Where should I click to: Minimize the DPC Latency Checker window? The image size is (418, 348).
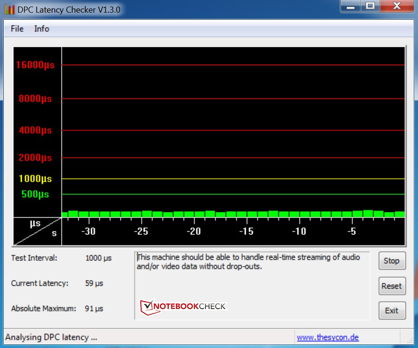coord(351,6)
